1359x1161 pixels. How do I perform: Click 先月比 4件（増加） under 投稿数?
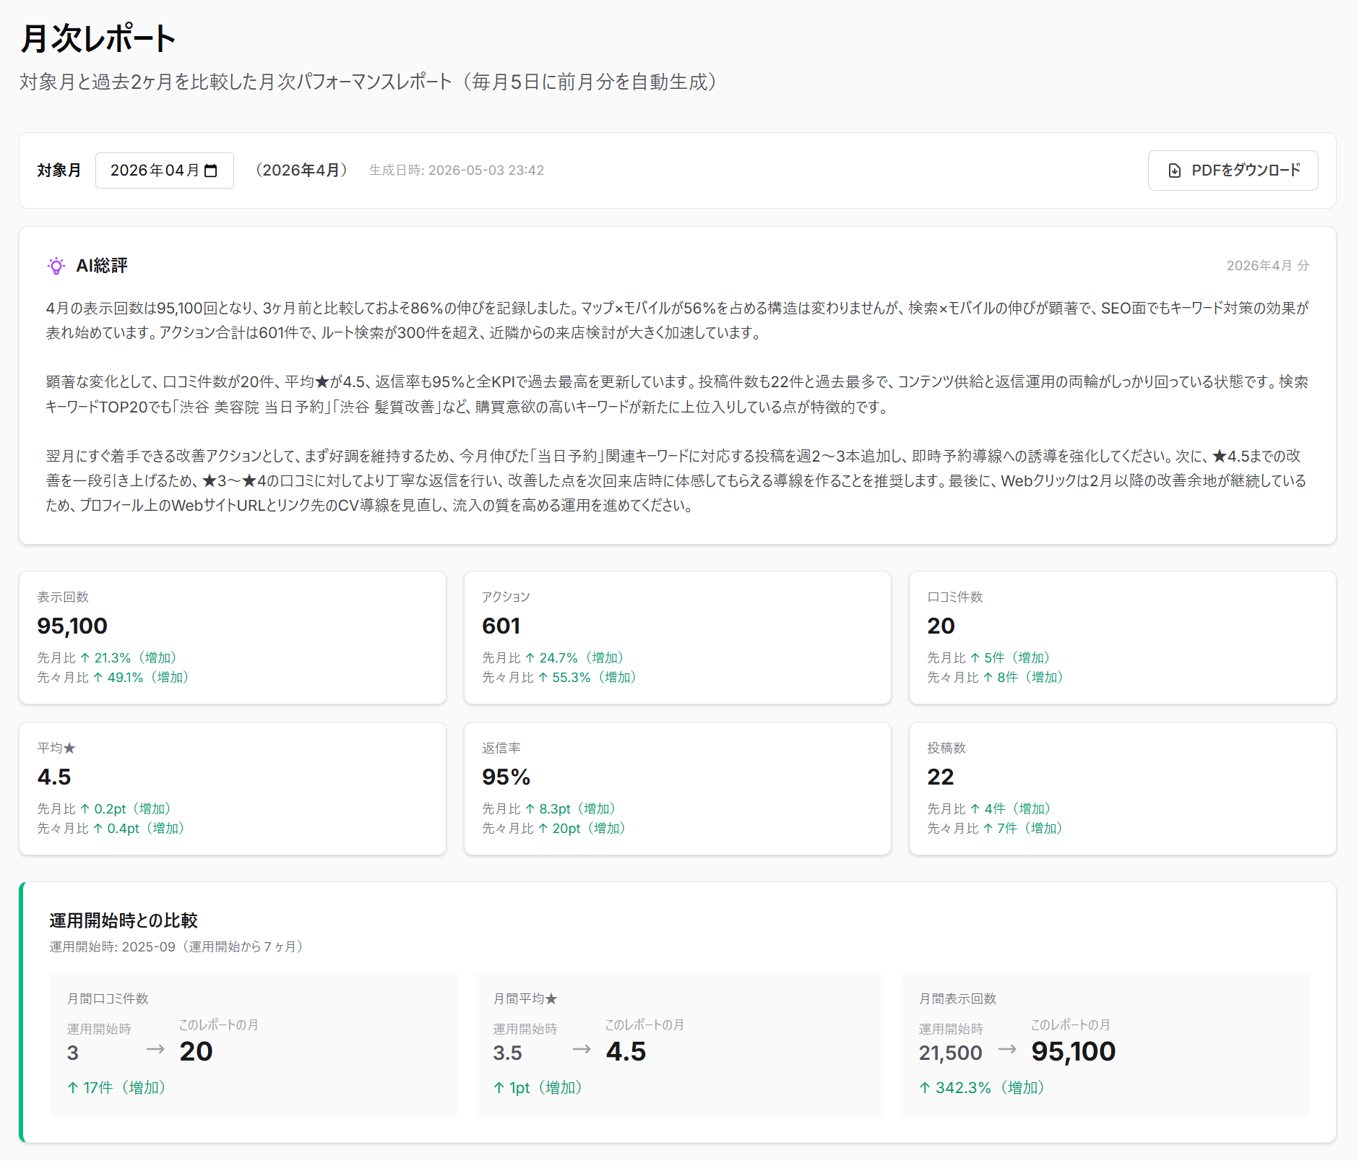click(990, 808)
